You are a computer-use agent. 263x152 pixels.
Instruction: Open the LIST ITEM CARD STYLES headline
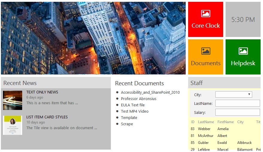(47, 117)
